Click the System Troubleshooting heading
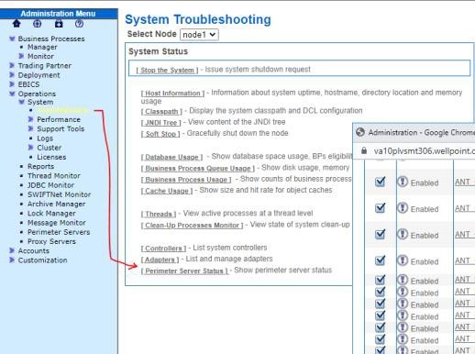475x354 pixels. pyautogui.click(x=198, y=19)
